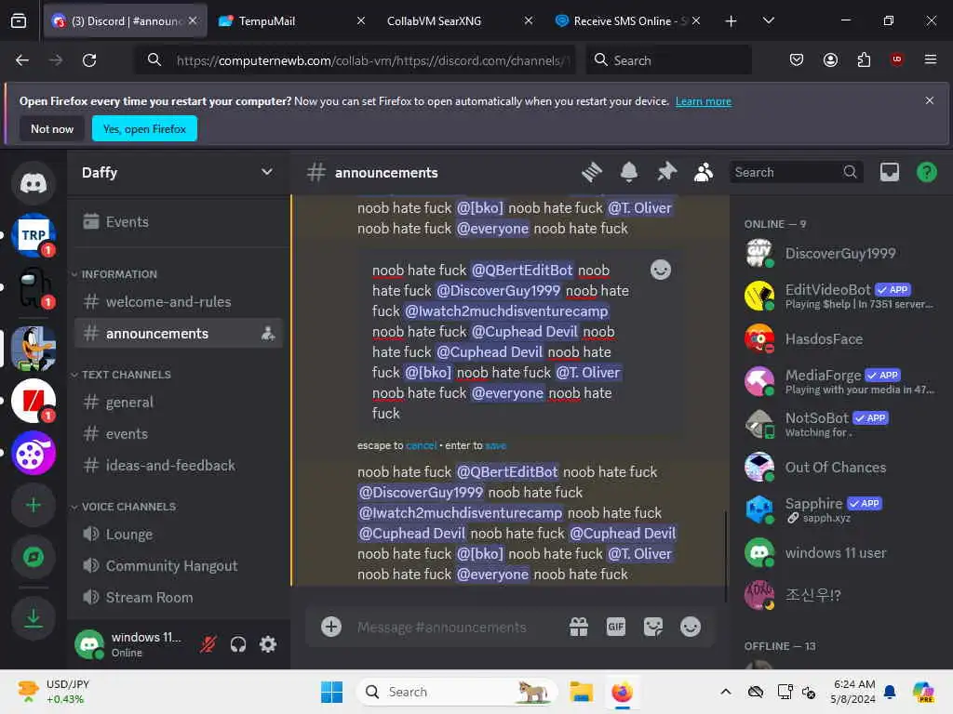The width and height of the screenshot is (953, 714).
Task: Click Add a Server plus icon
Action: pyautogui.click(x=34, y=505)
